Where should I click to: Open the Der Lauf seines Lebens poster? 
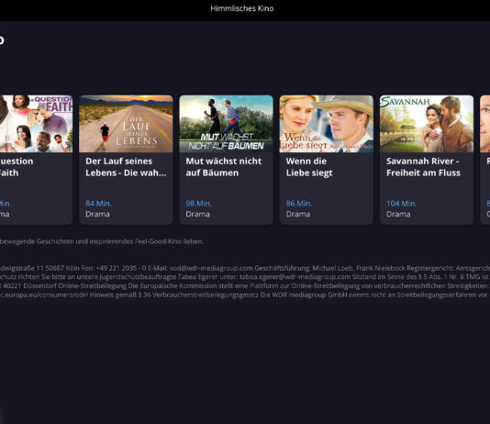pyautogui.click(x=126, y=124)
